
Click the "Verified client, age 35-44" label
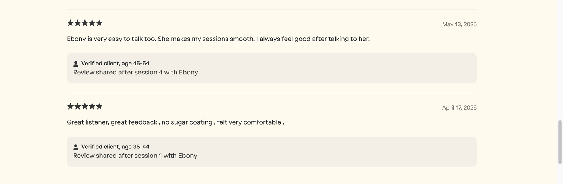115,147
